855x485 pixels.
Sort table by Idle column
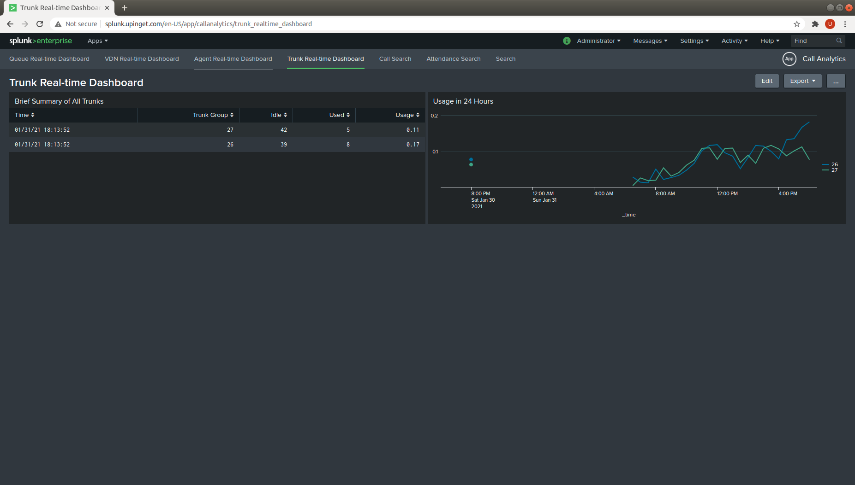[279, 115]
